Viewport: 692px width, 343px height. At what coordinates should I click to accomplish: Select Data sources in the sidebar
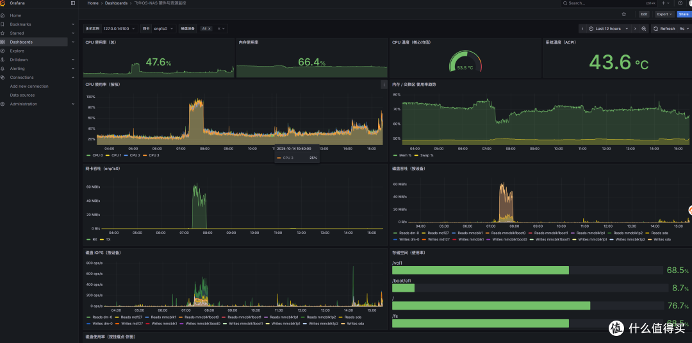22,95
